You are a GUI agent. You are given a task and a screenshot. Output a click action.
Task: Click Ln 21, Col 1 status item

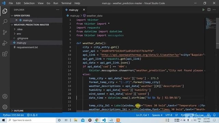(x=142, y=115)
